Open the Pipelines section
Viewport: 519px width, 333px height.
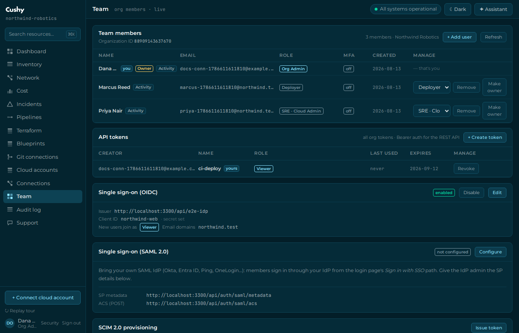43,117
